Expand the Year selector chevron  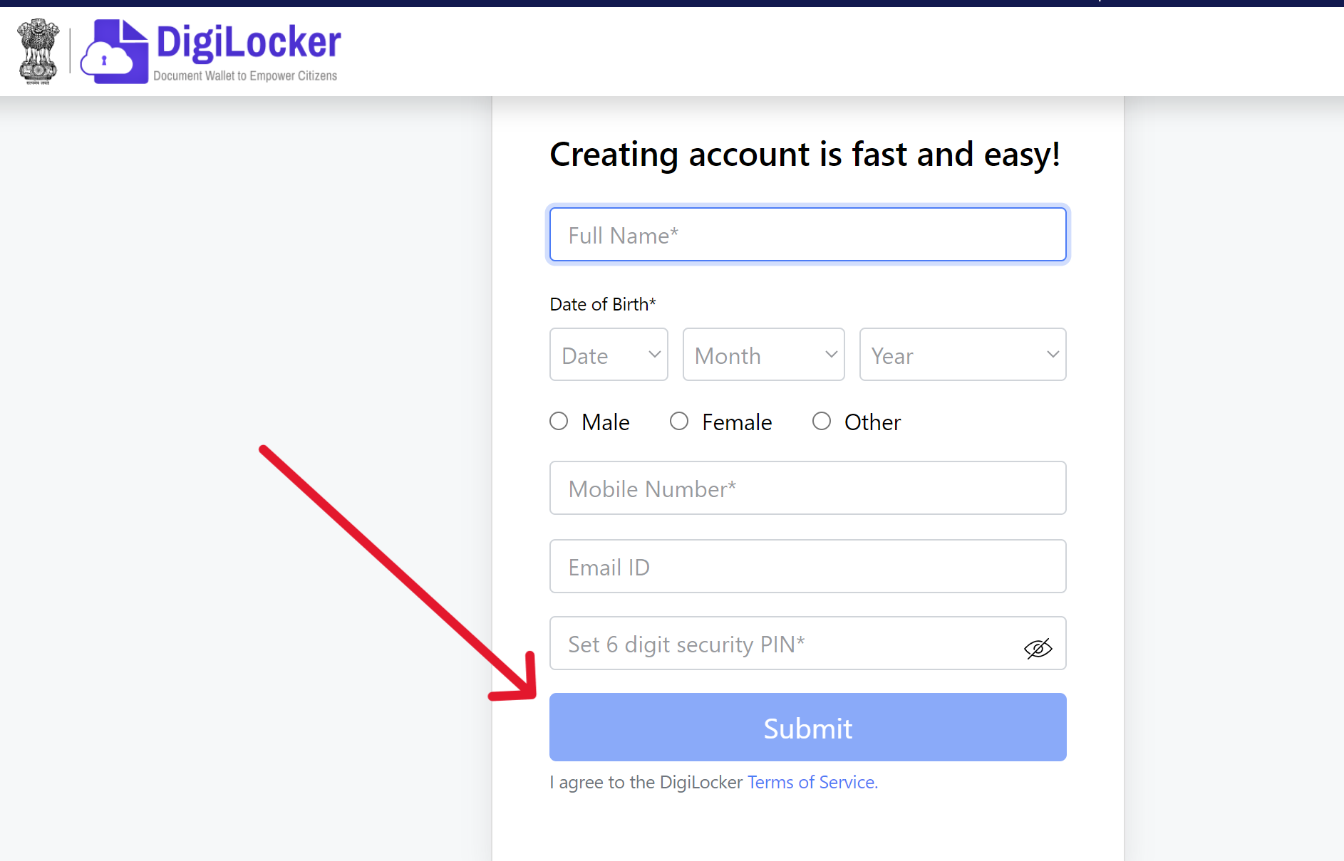pos(1054,354)
